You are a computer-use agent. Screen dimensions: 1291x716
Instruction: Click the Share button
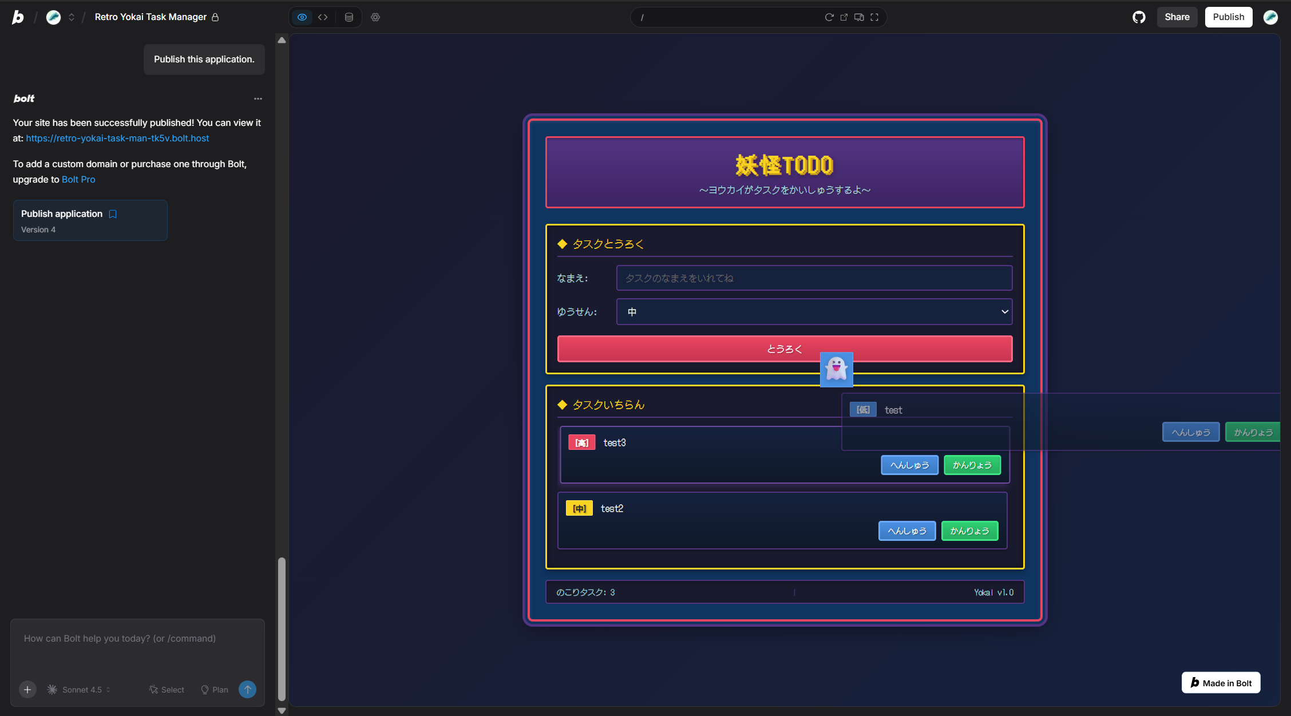pyautogui.click(x=1177, y=17)
